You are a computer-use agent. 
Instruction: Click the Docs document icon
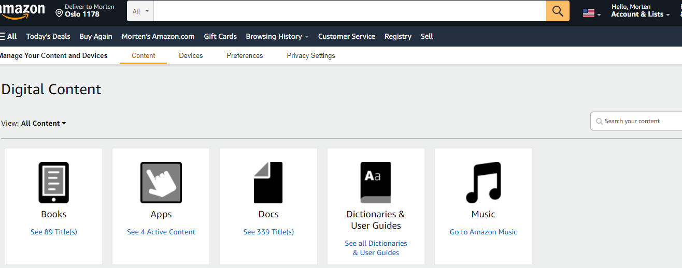(x=268, y=182)
